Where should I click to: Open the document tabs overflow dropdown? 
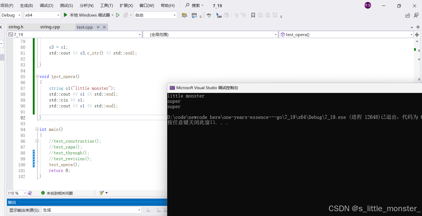pyautogui.click(x=412, y=27)
